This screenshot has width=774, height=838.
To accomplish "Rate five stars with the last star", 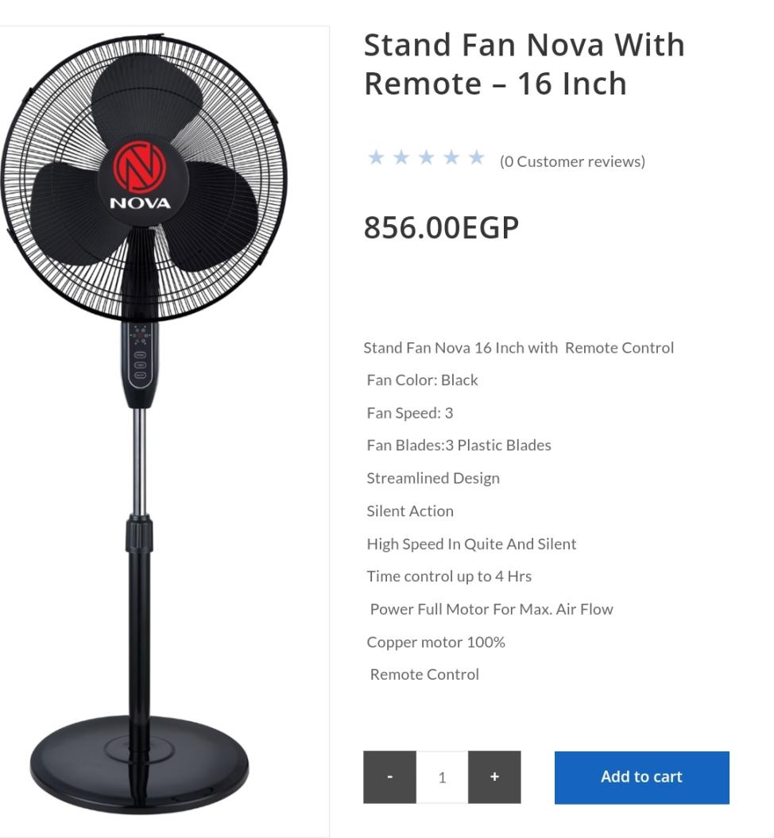I will pyautogui.click(x=476, y=157).
